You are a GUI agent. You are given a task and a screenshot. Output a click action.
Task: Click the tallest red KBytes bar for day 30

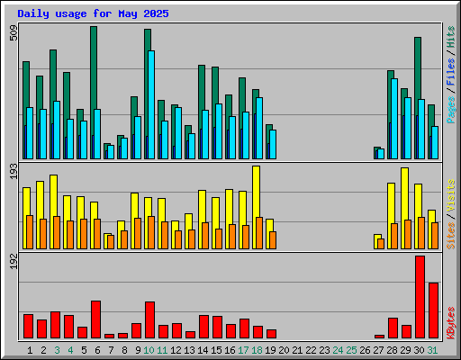coord(420,297)
